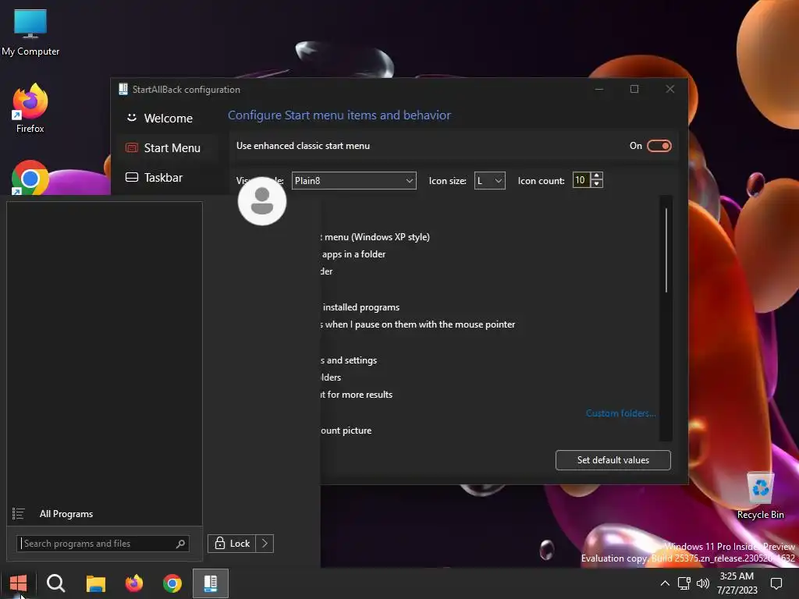Screen dimensions: 799x599
Task: Increase the Icon count value
Action: (x=597, y=175)
